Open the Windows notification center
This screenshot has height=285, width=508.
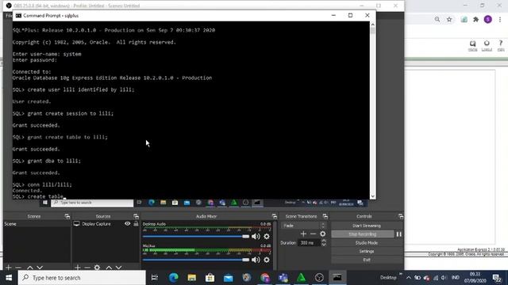coord(497,278)
